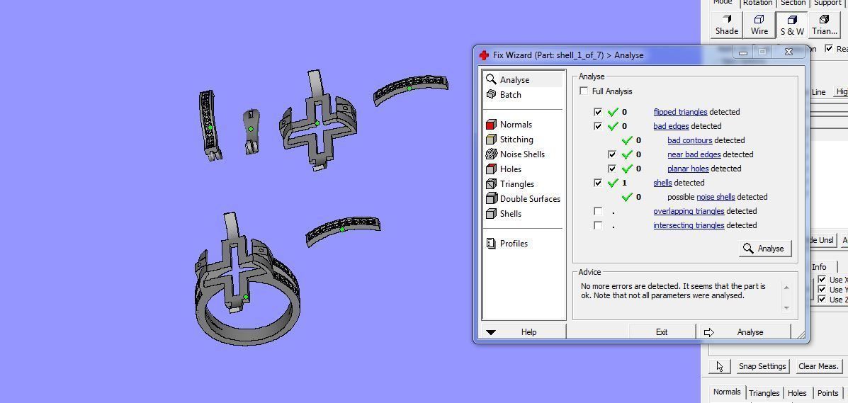This screenshot has width=848, height=403.
Task: Switch to Wire display mode
Action: [x=759, y=25]
